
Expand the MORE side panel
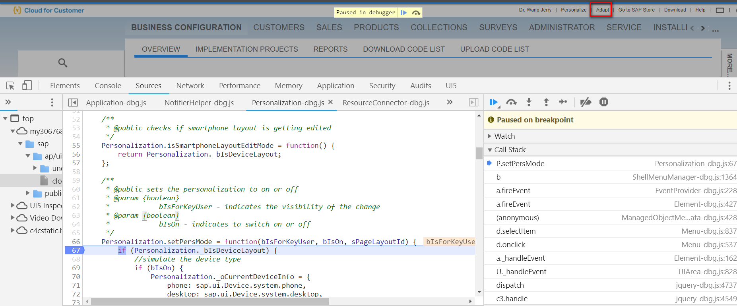click(729, 64)
